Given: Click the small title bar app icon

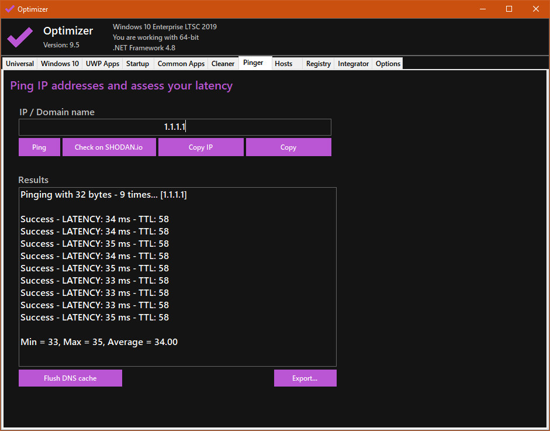Looking at the screenshot, I should (x=9, y=9).
